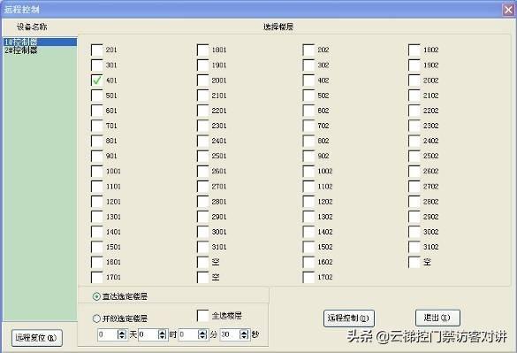This screenshot has width=517, height=353.
Task: Select 开放选定楼层 radio option
Action: (x=96, y=318)
